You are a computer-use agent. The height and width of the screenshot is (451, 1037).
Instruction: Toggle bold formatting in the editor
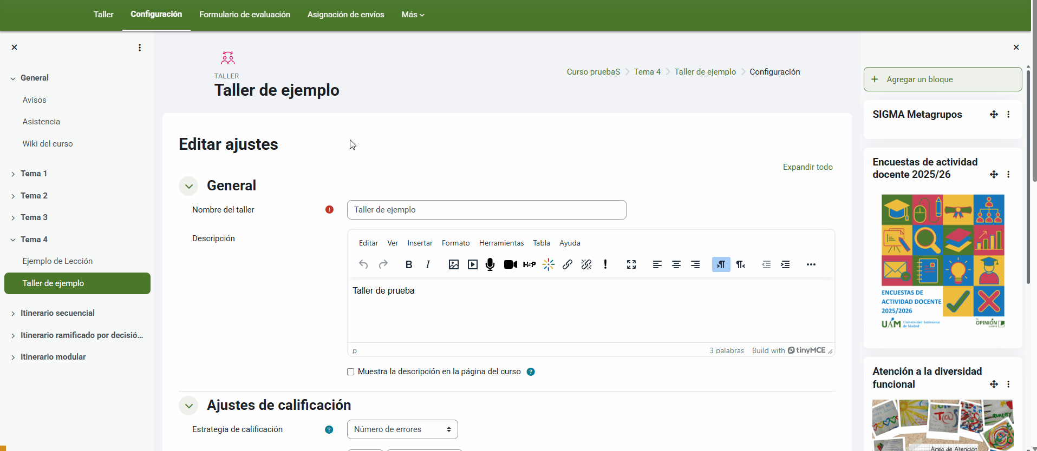tap(409, 264)
